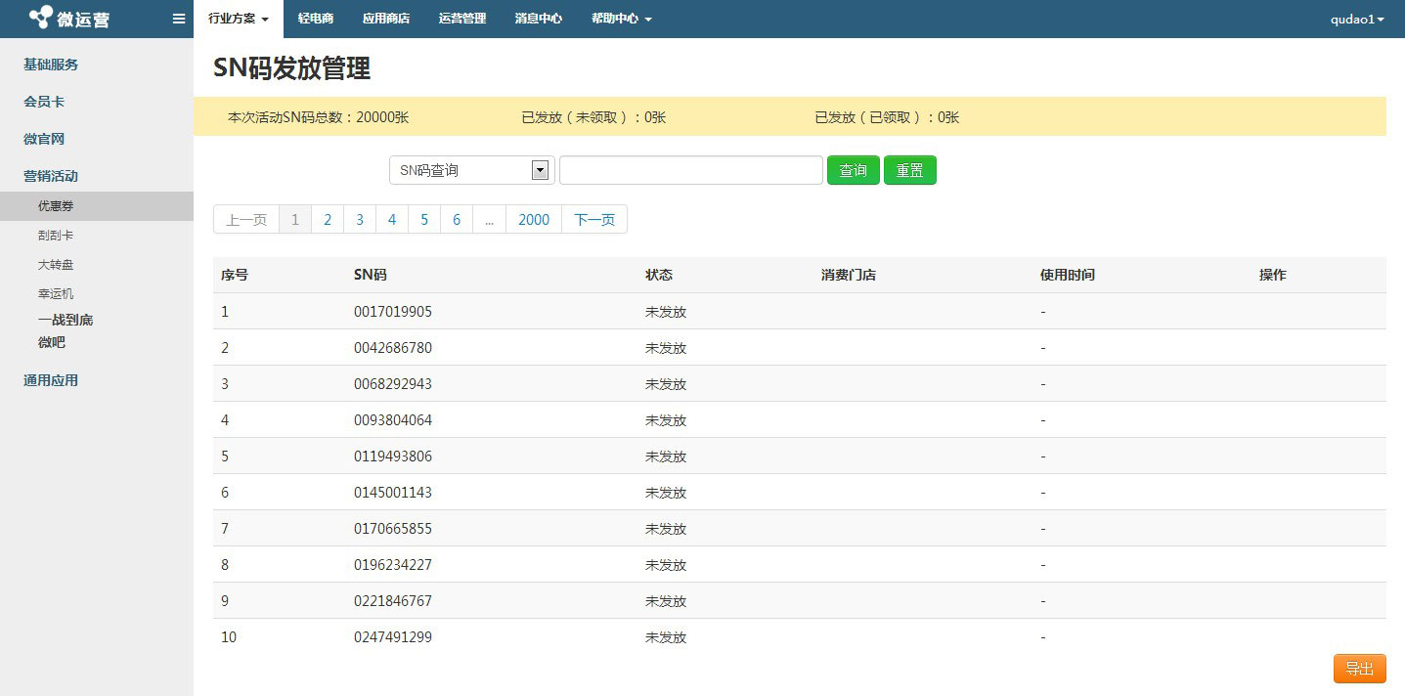The image size is (1405, 696).
Task: Select 刮刮卡 in the sidebar
Action: (56, 236)
